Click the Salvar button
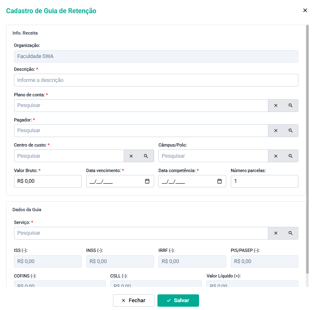 (x=178, y=300)
